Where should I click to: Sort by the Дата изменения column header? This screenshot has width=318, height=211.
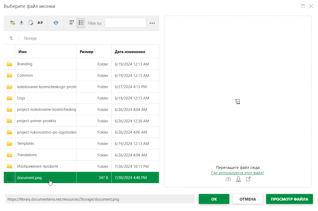point(130,52)
